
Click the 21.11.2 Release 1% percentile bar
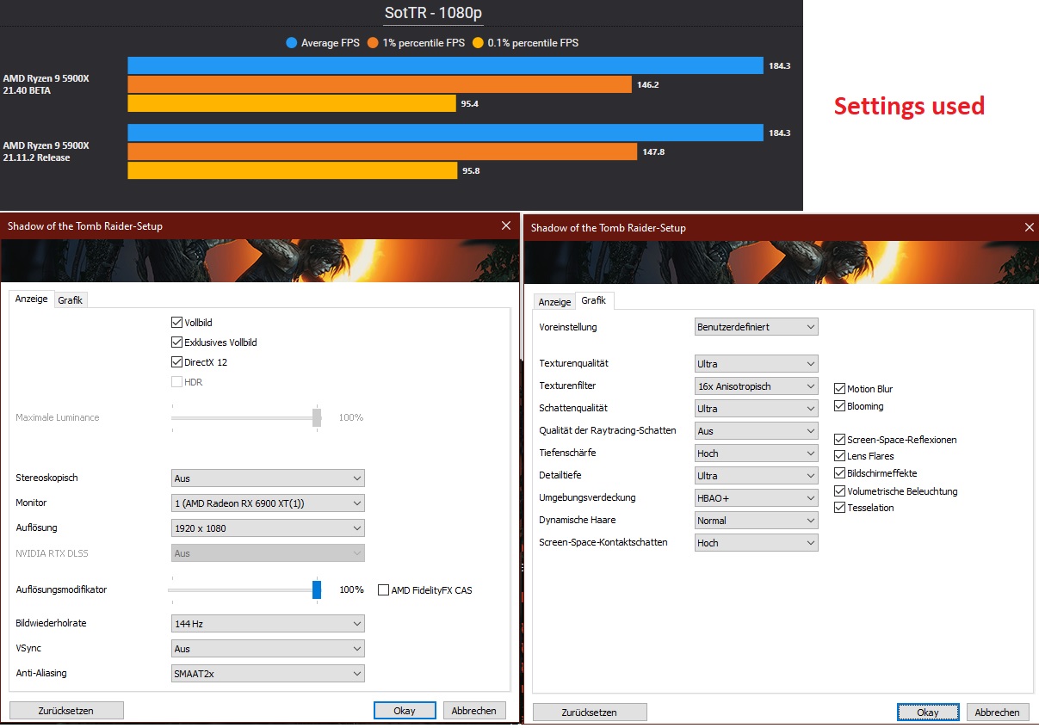point(383,151)
